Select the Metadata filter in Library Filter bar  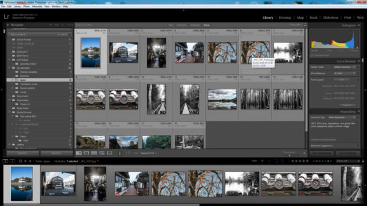click(x=195, y=25)
